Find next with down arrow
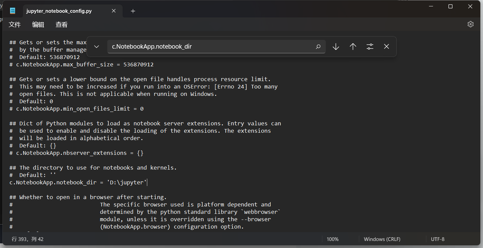 [x=336, y=47]
